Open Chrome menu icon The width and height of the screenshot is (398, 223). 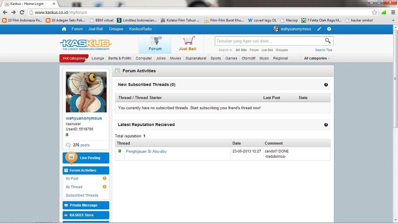[393, 12]
